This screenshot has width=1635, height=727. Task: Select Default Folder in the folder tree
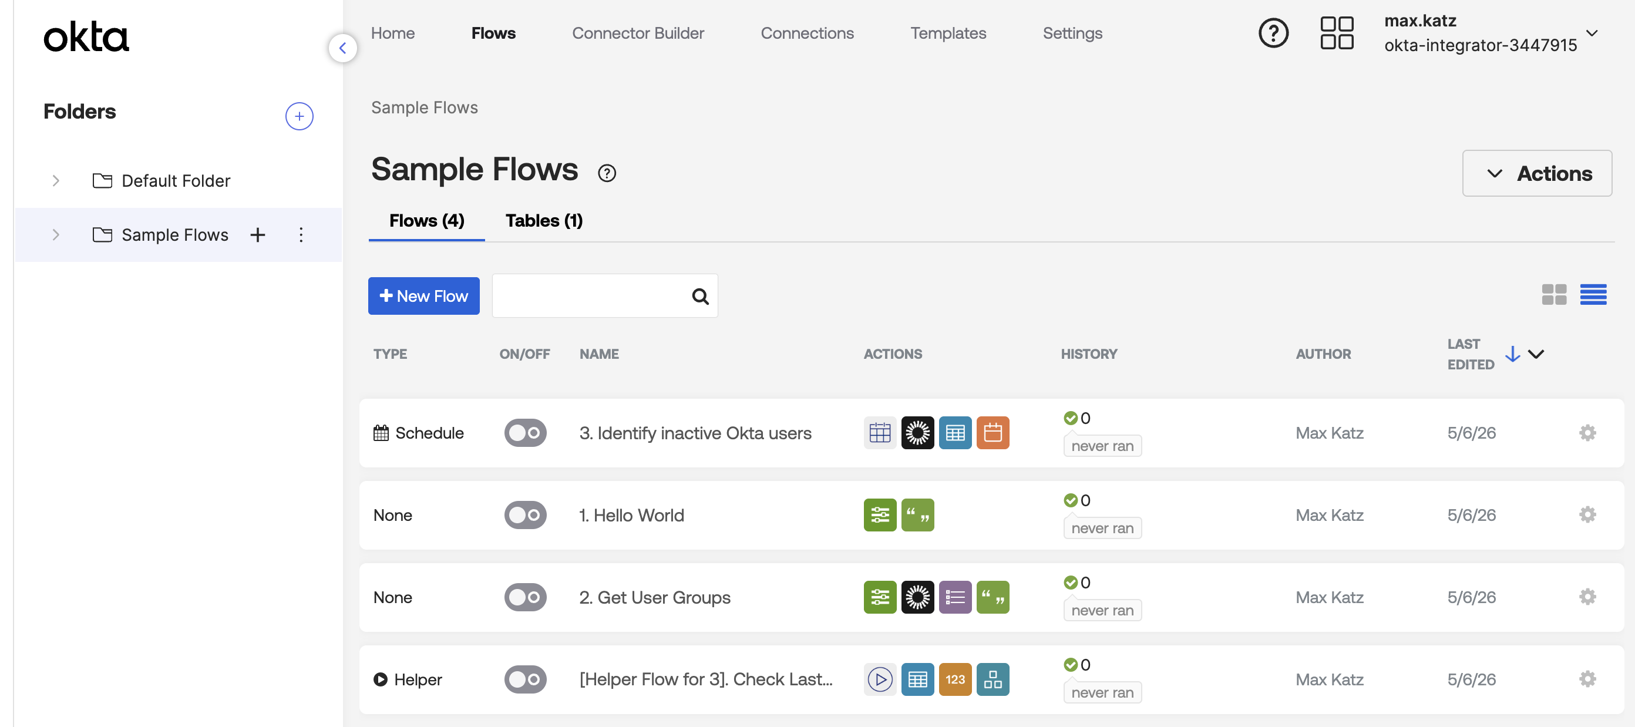coord(176,181)
